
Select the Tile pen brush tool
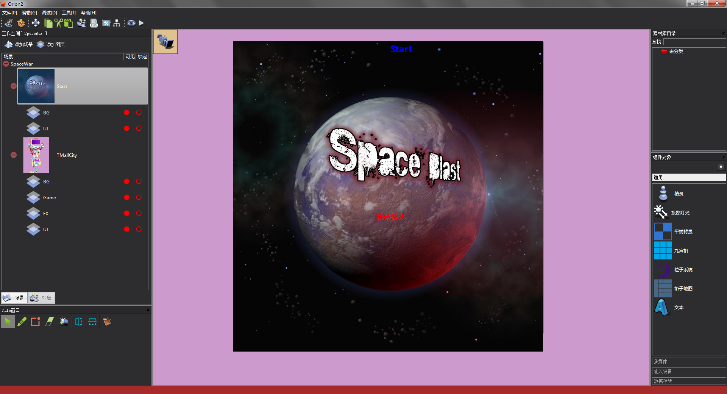[x=22, y=322]
